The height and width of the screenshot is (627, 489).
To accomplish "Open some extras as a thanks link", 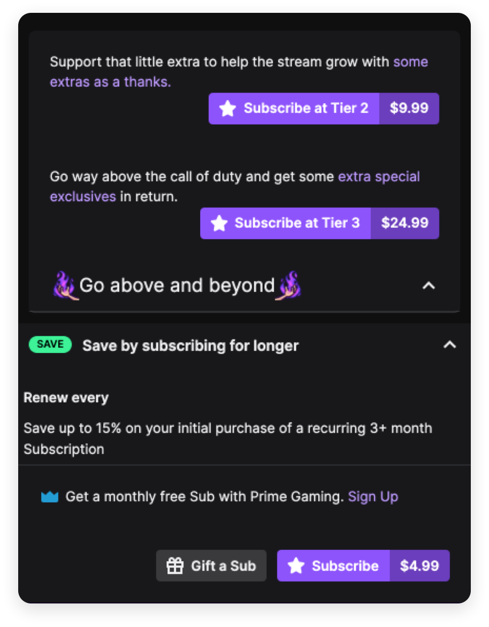I will point(239,72).
